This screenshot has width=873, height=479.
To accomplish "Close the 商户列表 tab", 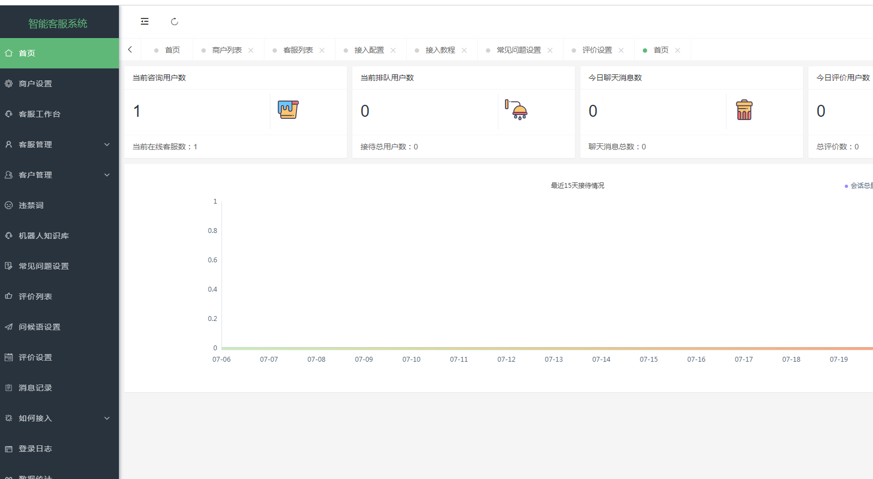I will pos(251,50).
